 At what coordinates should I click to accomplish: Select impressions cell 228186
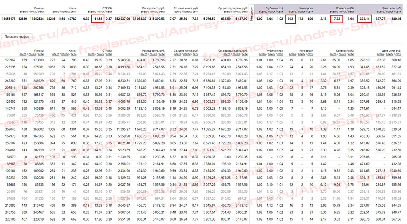10,219
